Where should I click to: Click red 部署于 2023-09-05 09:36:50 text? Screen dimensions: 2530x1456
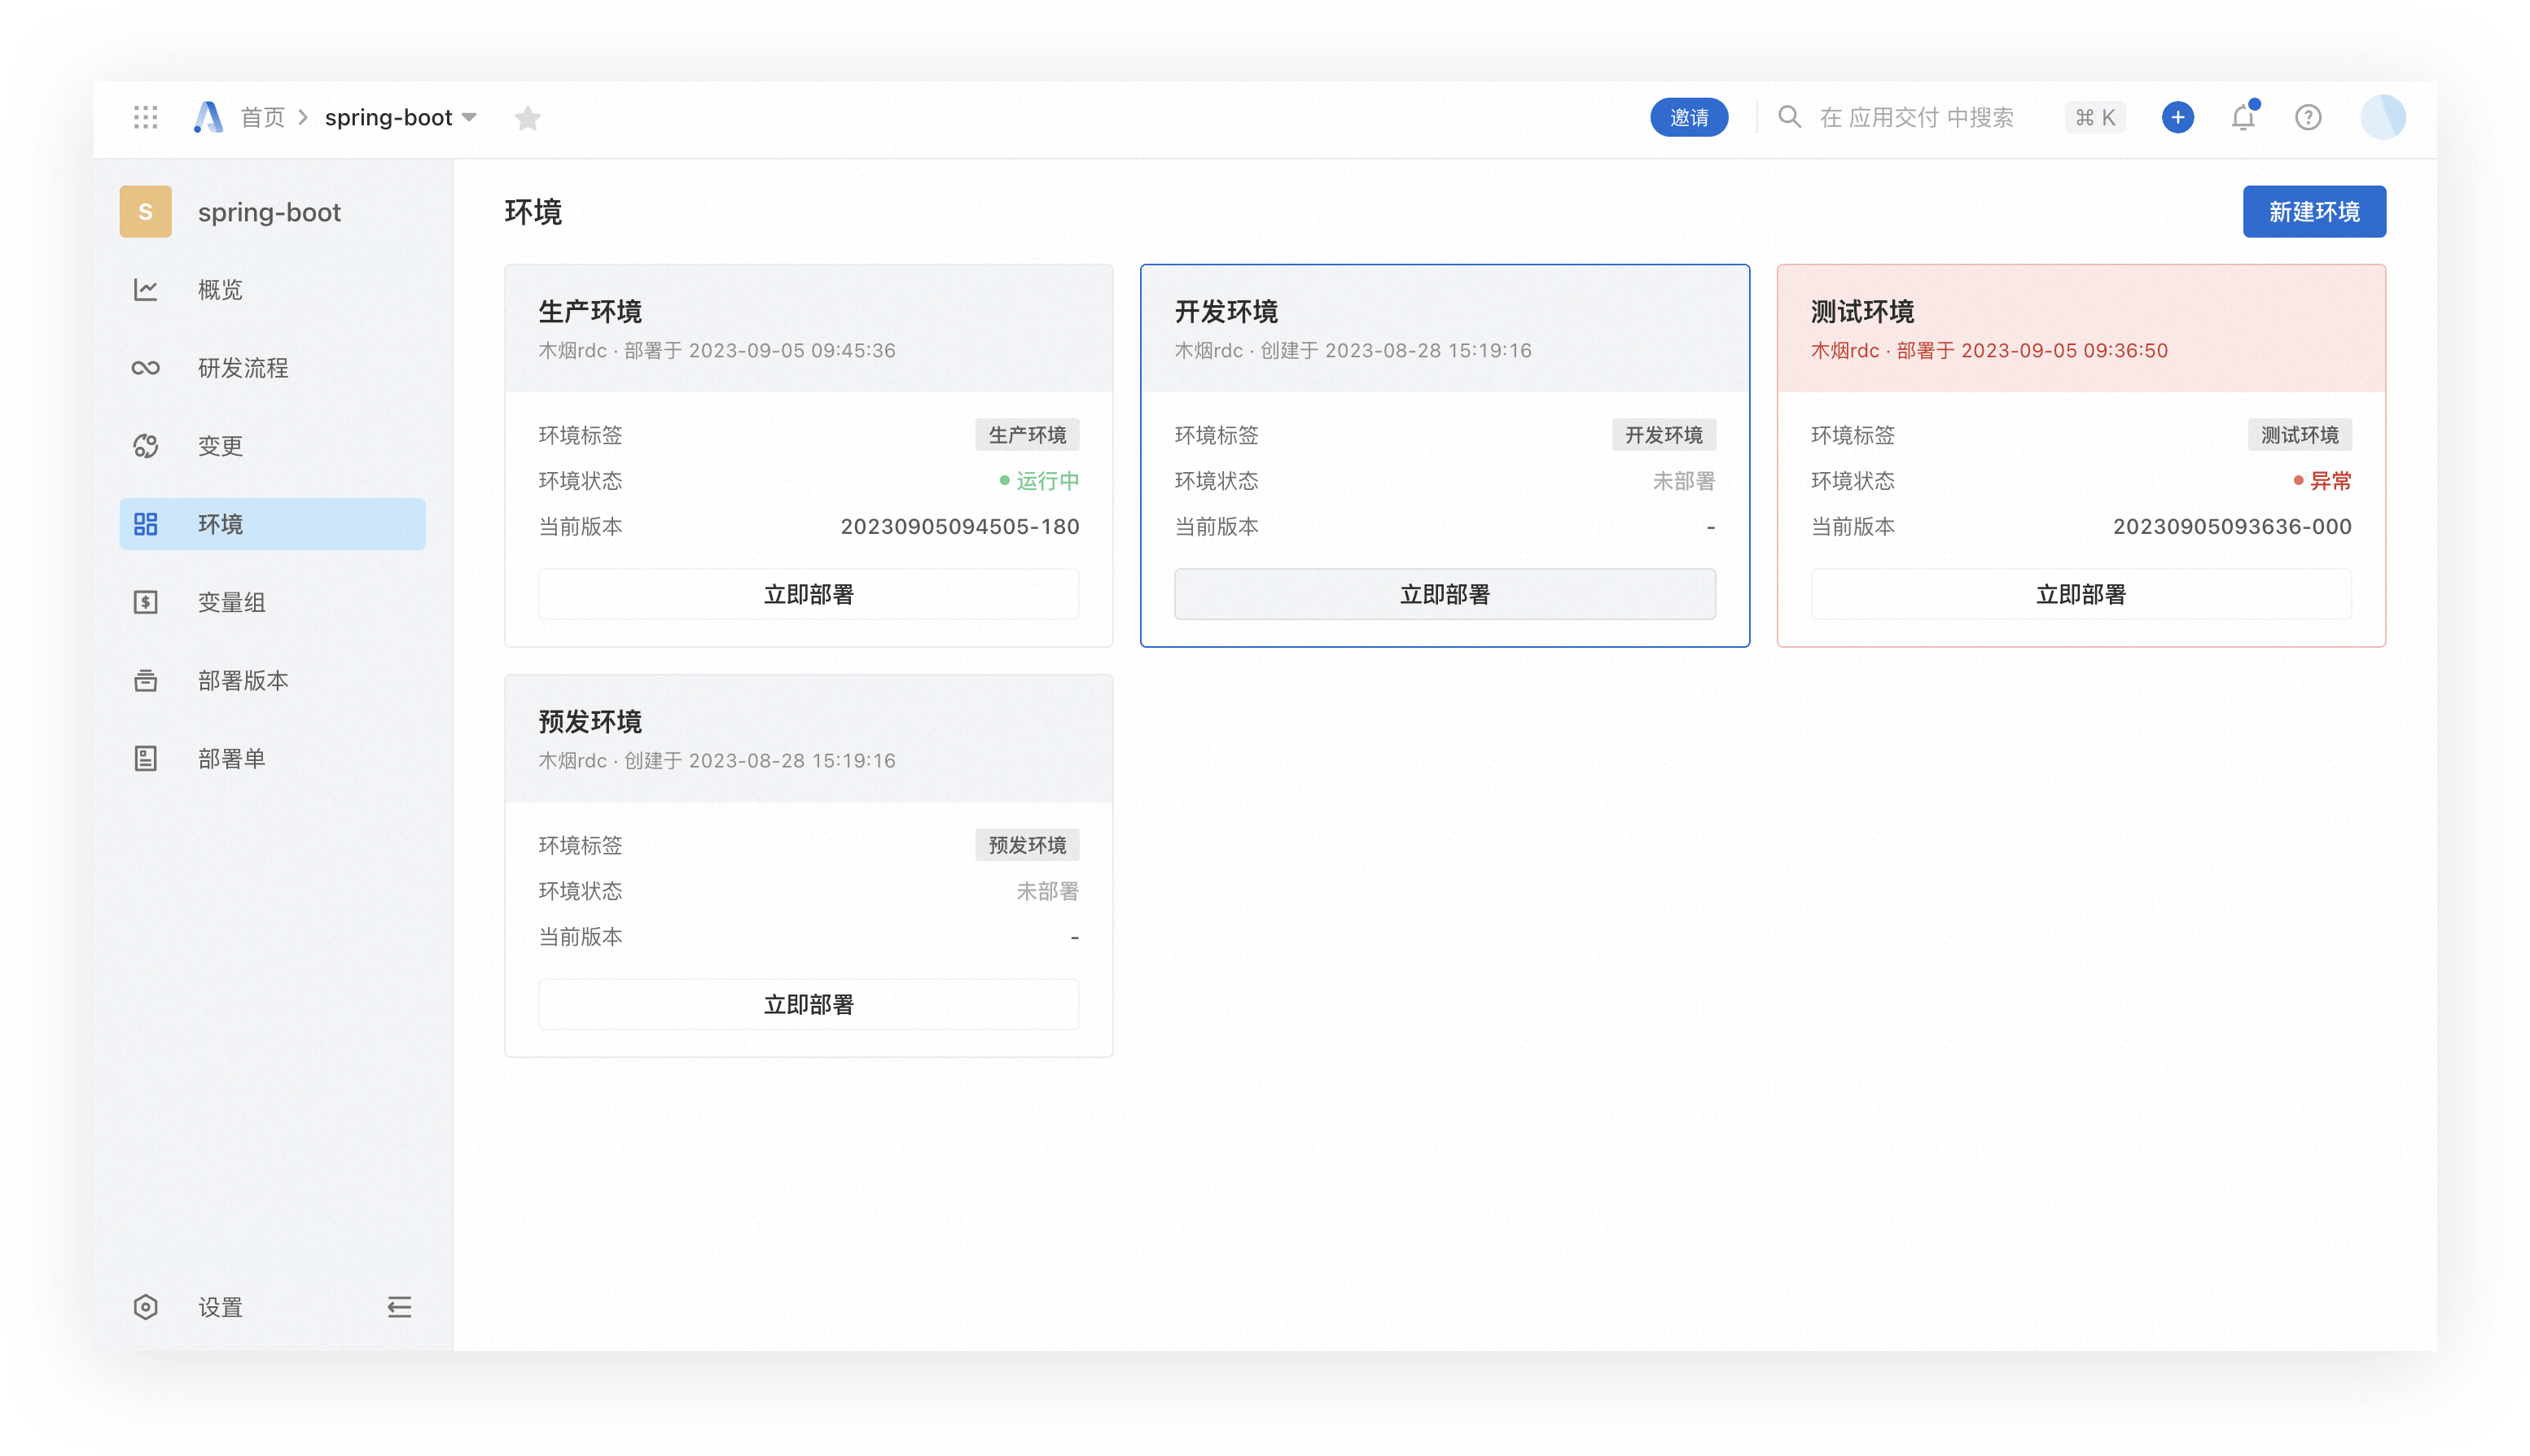click(x=2032, y=350)
